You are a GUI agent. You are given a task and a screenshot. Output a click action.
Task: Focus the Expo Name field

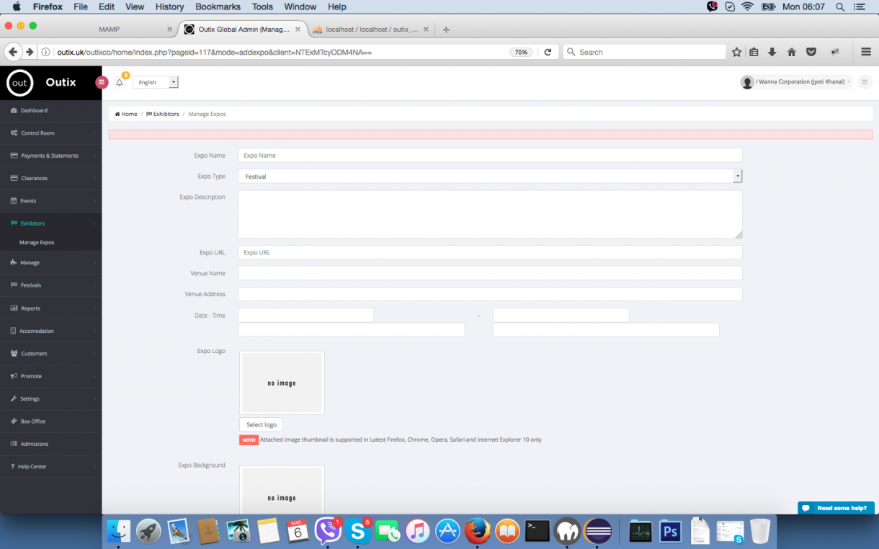point(490,155)
